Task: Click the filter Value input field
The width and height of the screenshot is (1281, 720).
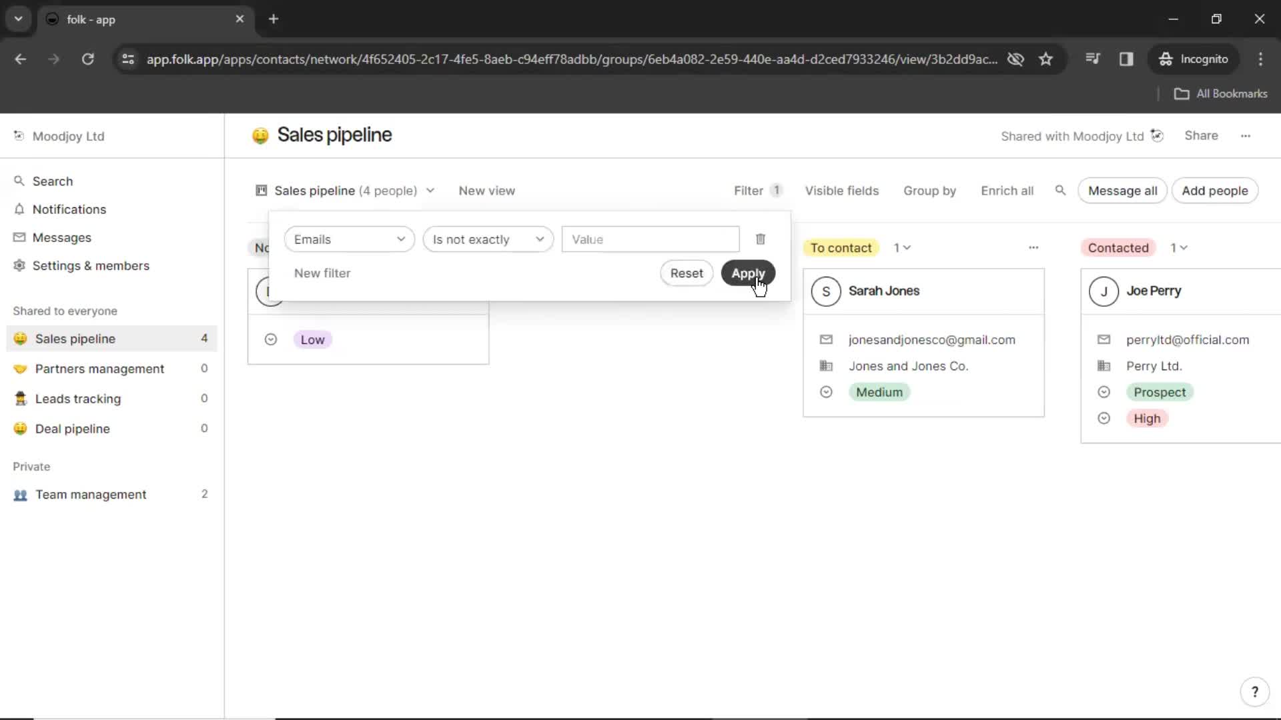Action: click(651, 239)
